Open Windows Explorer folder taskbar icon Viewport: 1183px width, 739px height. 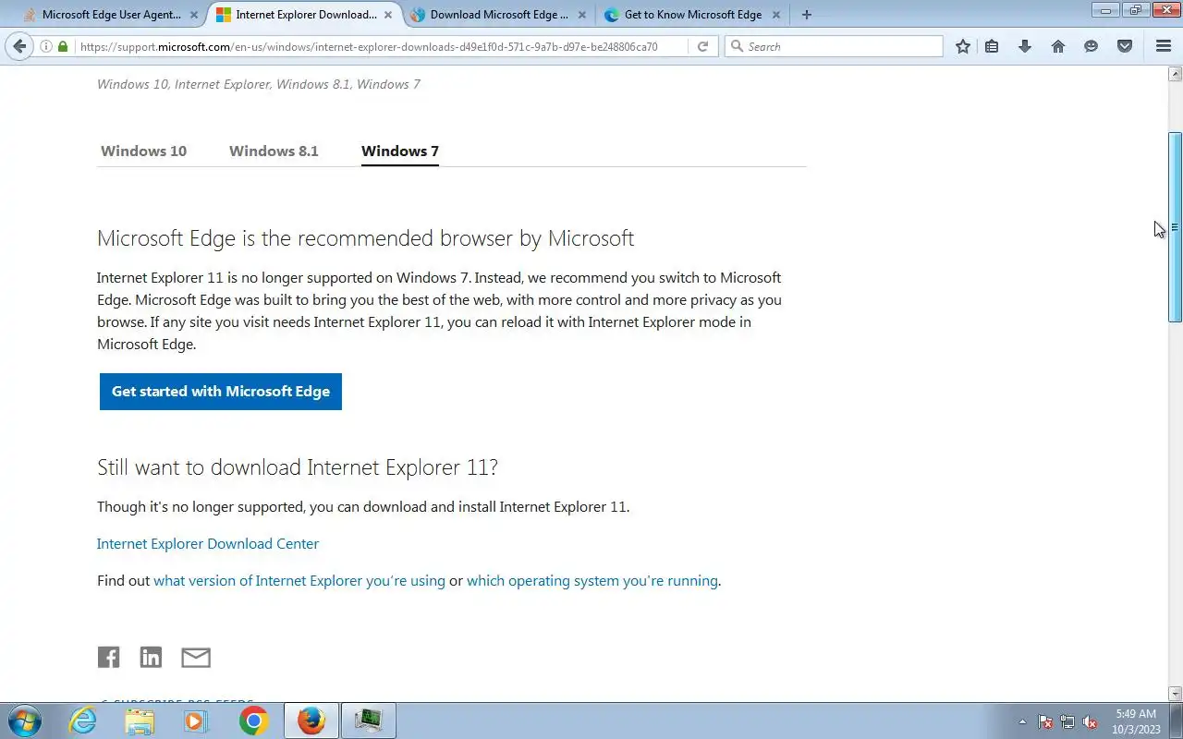click(140, 721)
